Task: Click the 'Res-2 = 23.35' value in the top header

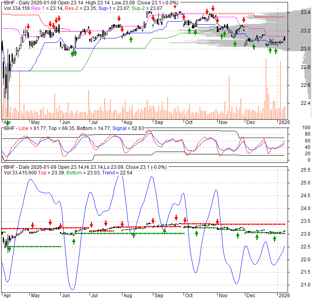Action: [80, 8]
